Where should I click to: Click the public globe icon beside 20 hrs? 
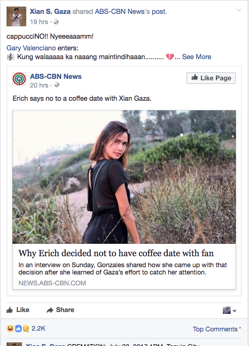pos(56,85)
